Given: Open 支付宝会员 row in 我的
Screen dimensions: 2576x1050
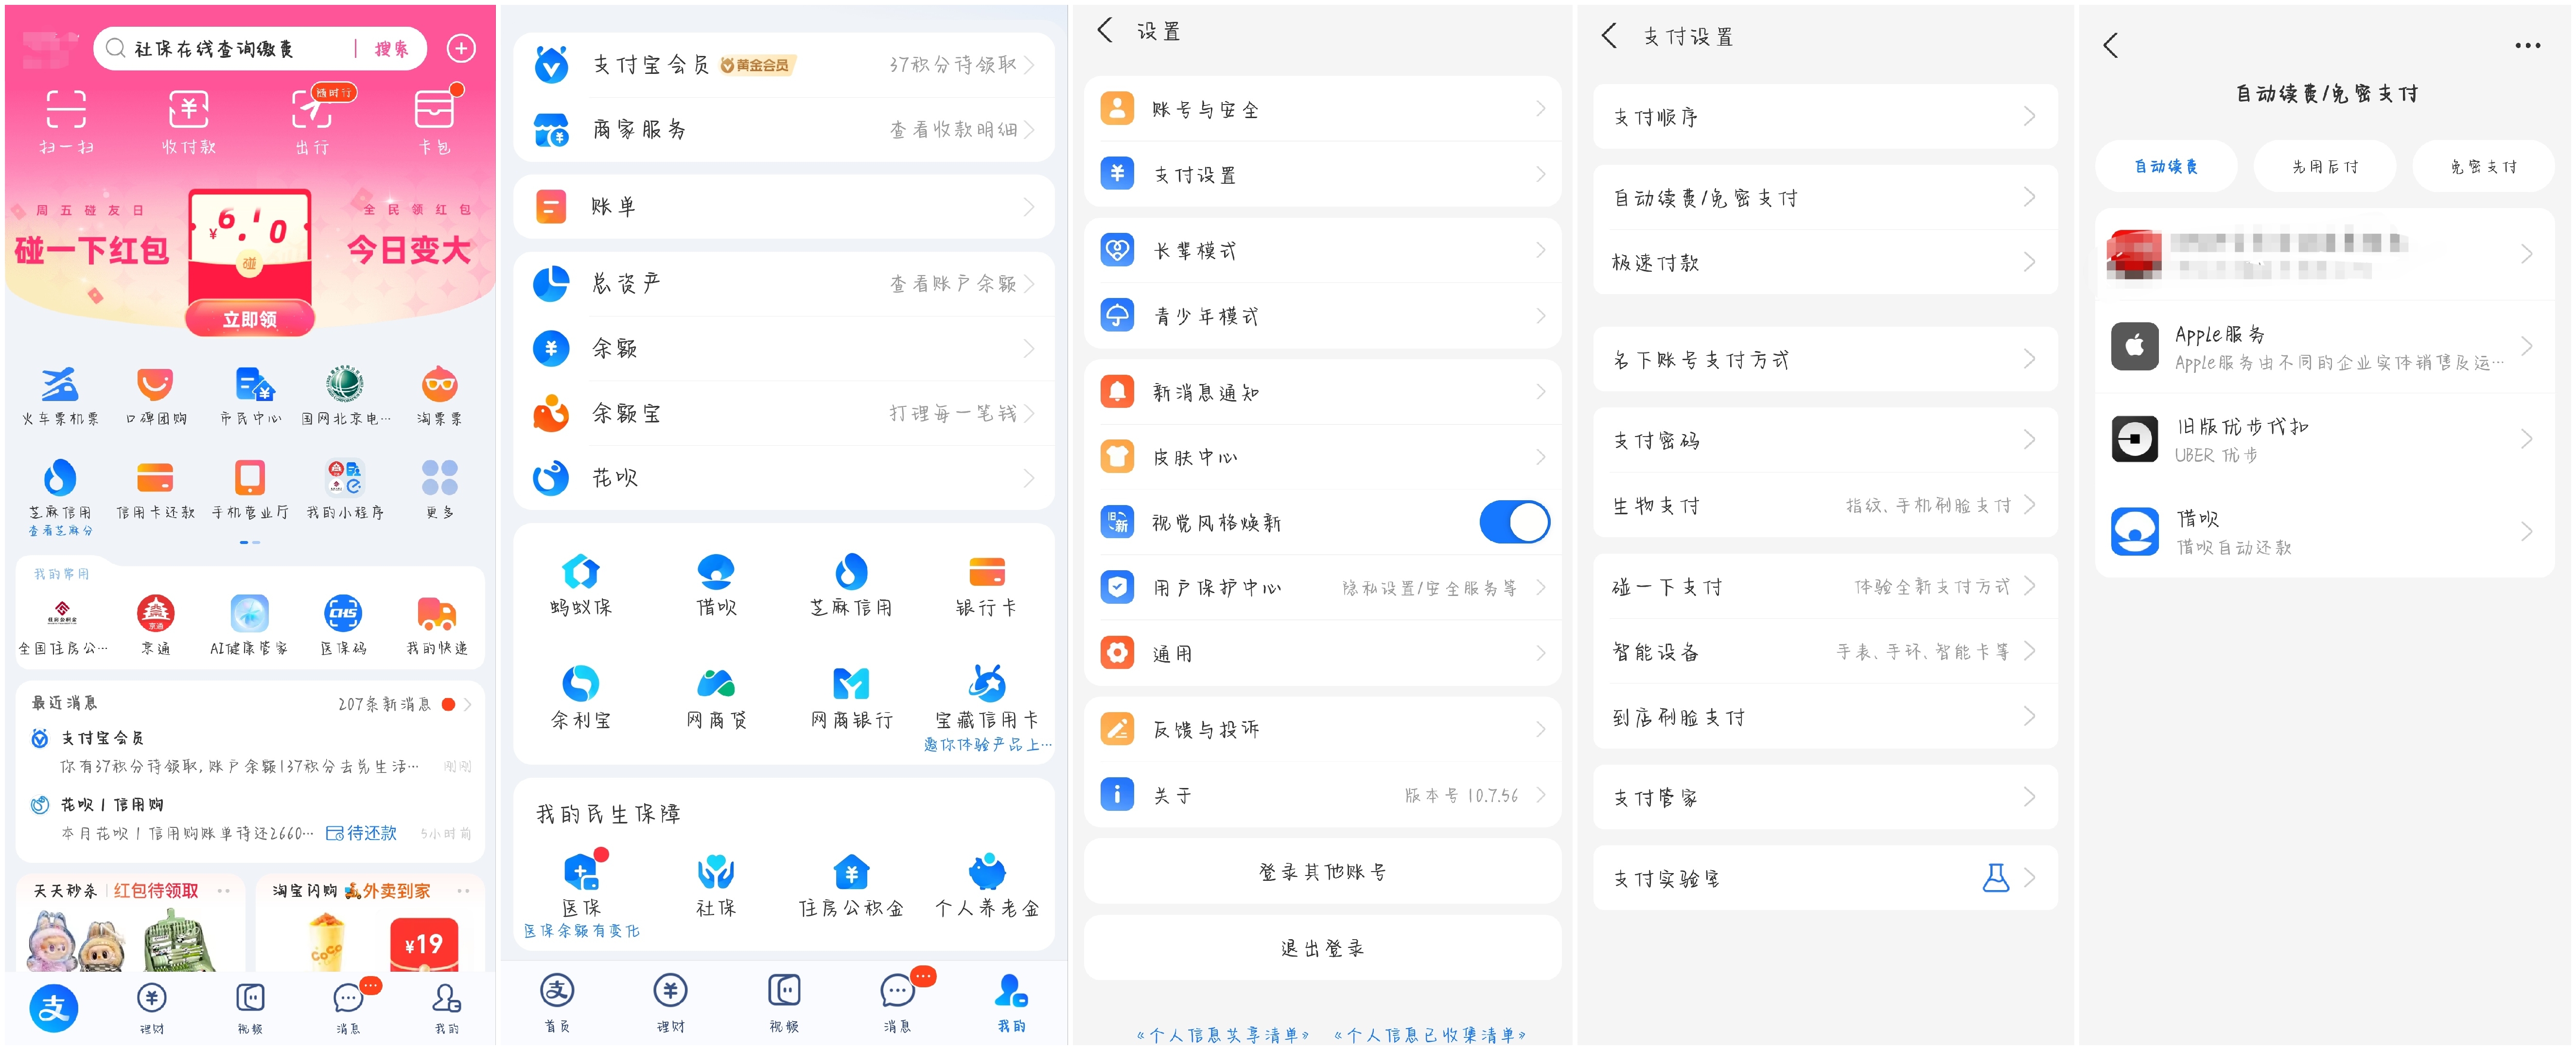Looking at the screenshot, I should coord(784,64).
